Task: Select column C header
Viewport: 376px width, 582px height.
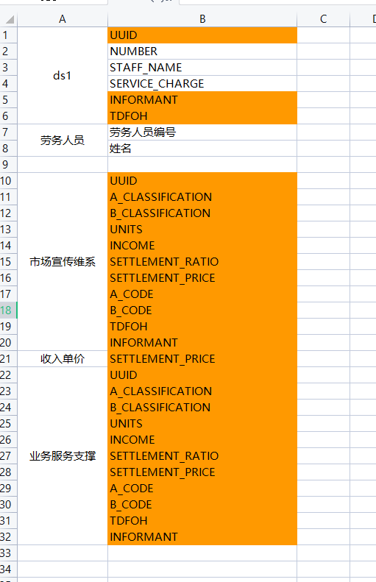Action: tap(323, 19)
